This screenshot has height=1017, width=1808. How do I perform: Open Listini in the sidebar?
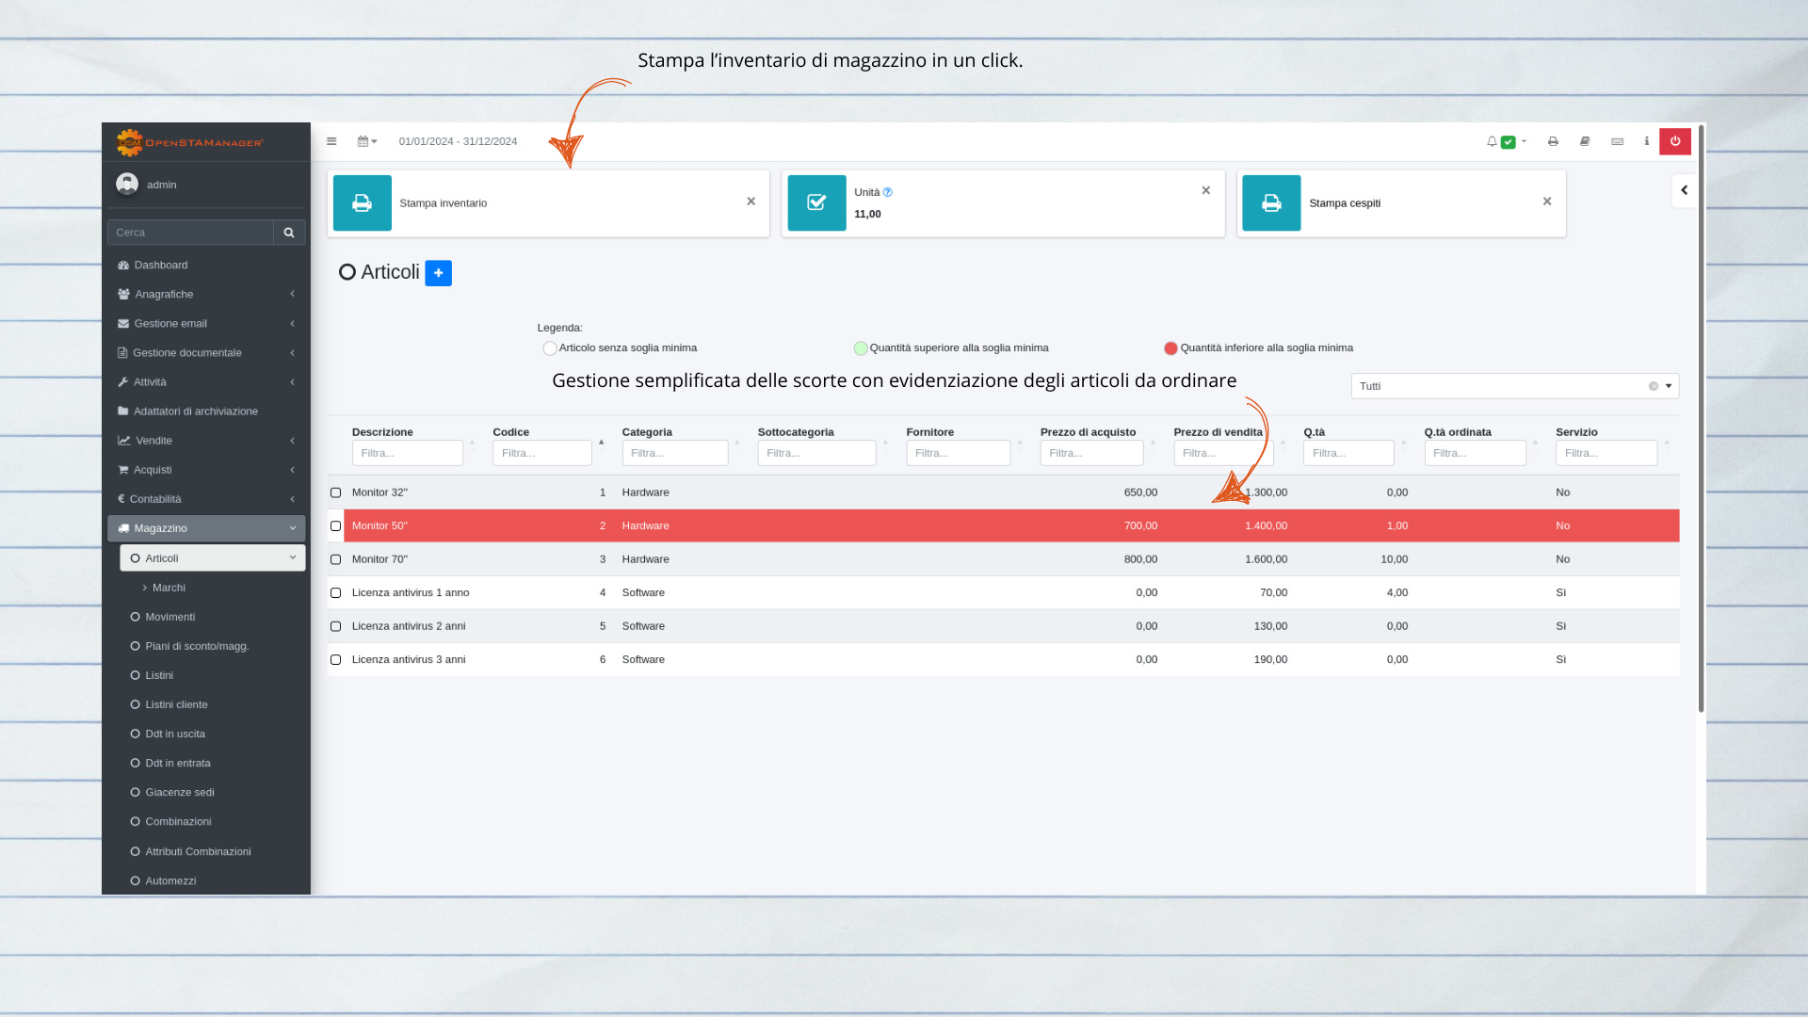click(213, 675)
